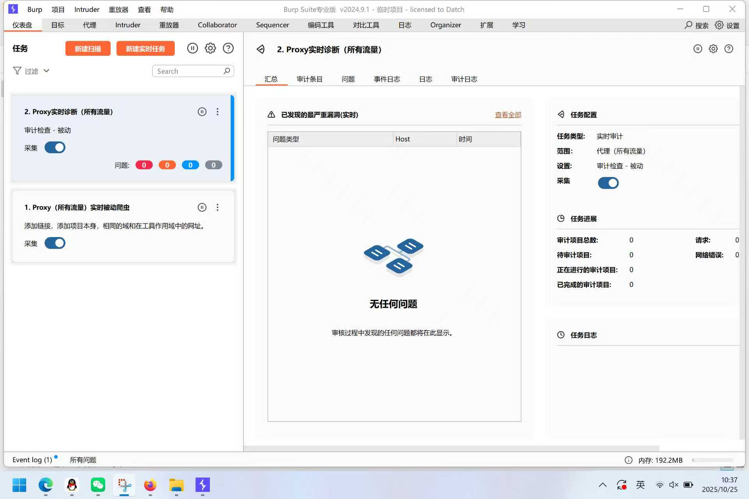Pause task via right detail header icon
This screenshot has height=499, width=749.
[698, 49]
